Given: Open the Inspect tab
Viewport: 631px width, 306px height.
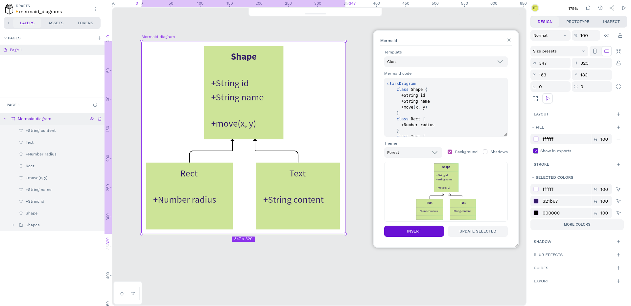Looking at the screenshot, I should tap(611, 22).
